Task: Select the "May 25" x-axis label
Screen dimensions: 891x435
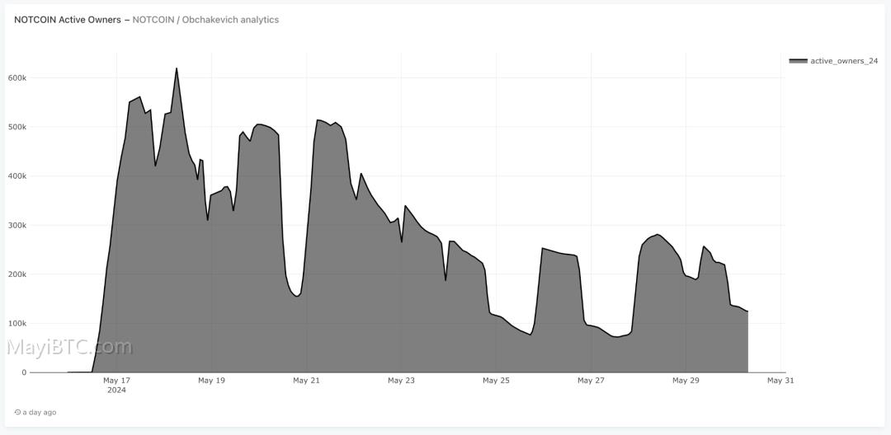Action: coord(496,381)
